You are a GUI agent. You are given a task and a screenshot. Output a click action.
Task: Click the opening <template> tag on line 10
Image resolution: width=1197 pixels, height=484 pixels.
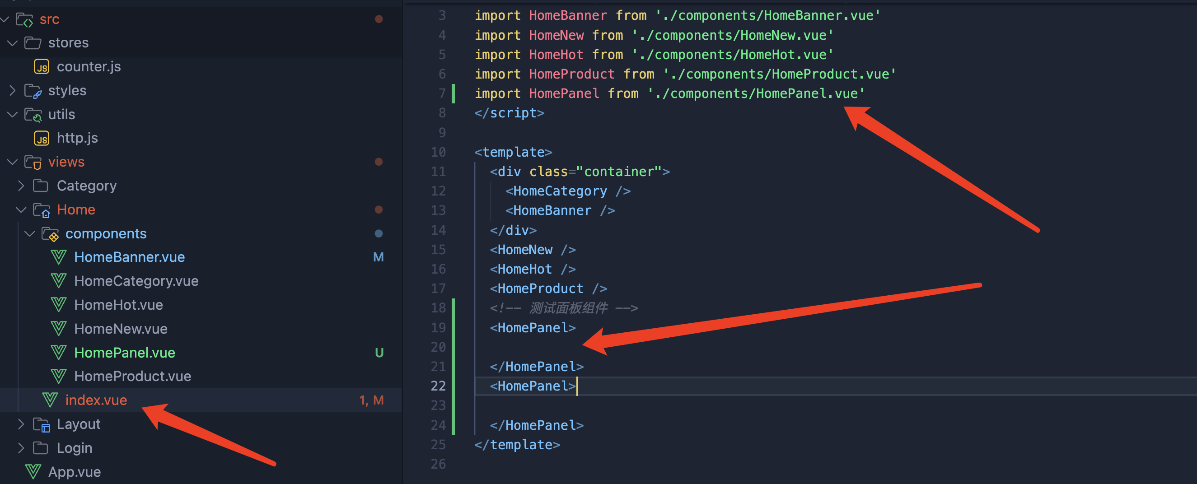(x=513, y=152)
